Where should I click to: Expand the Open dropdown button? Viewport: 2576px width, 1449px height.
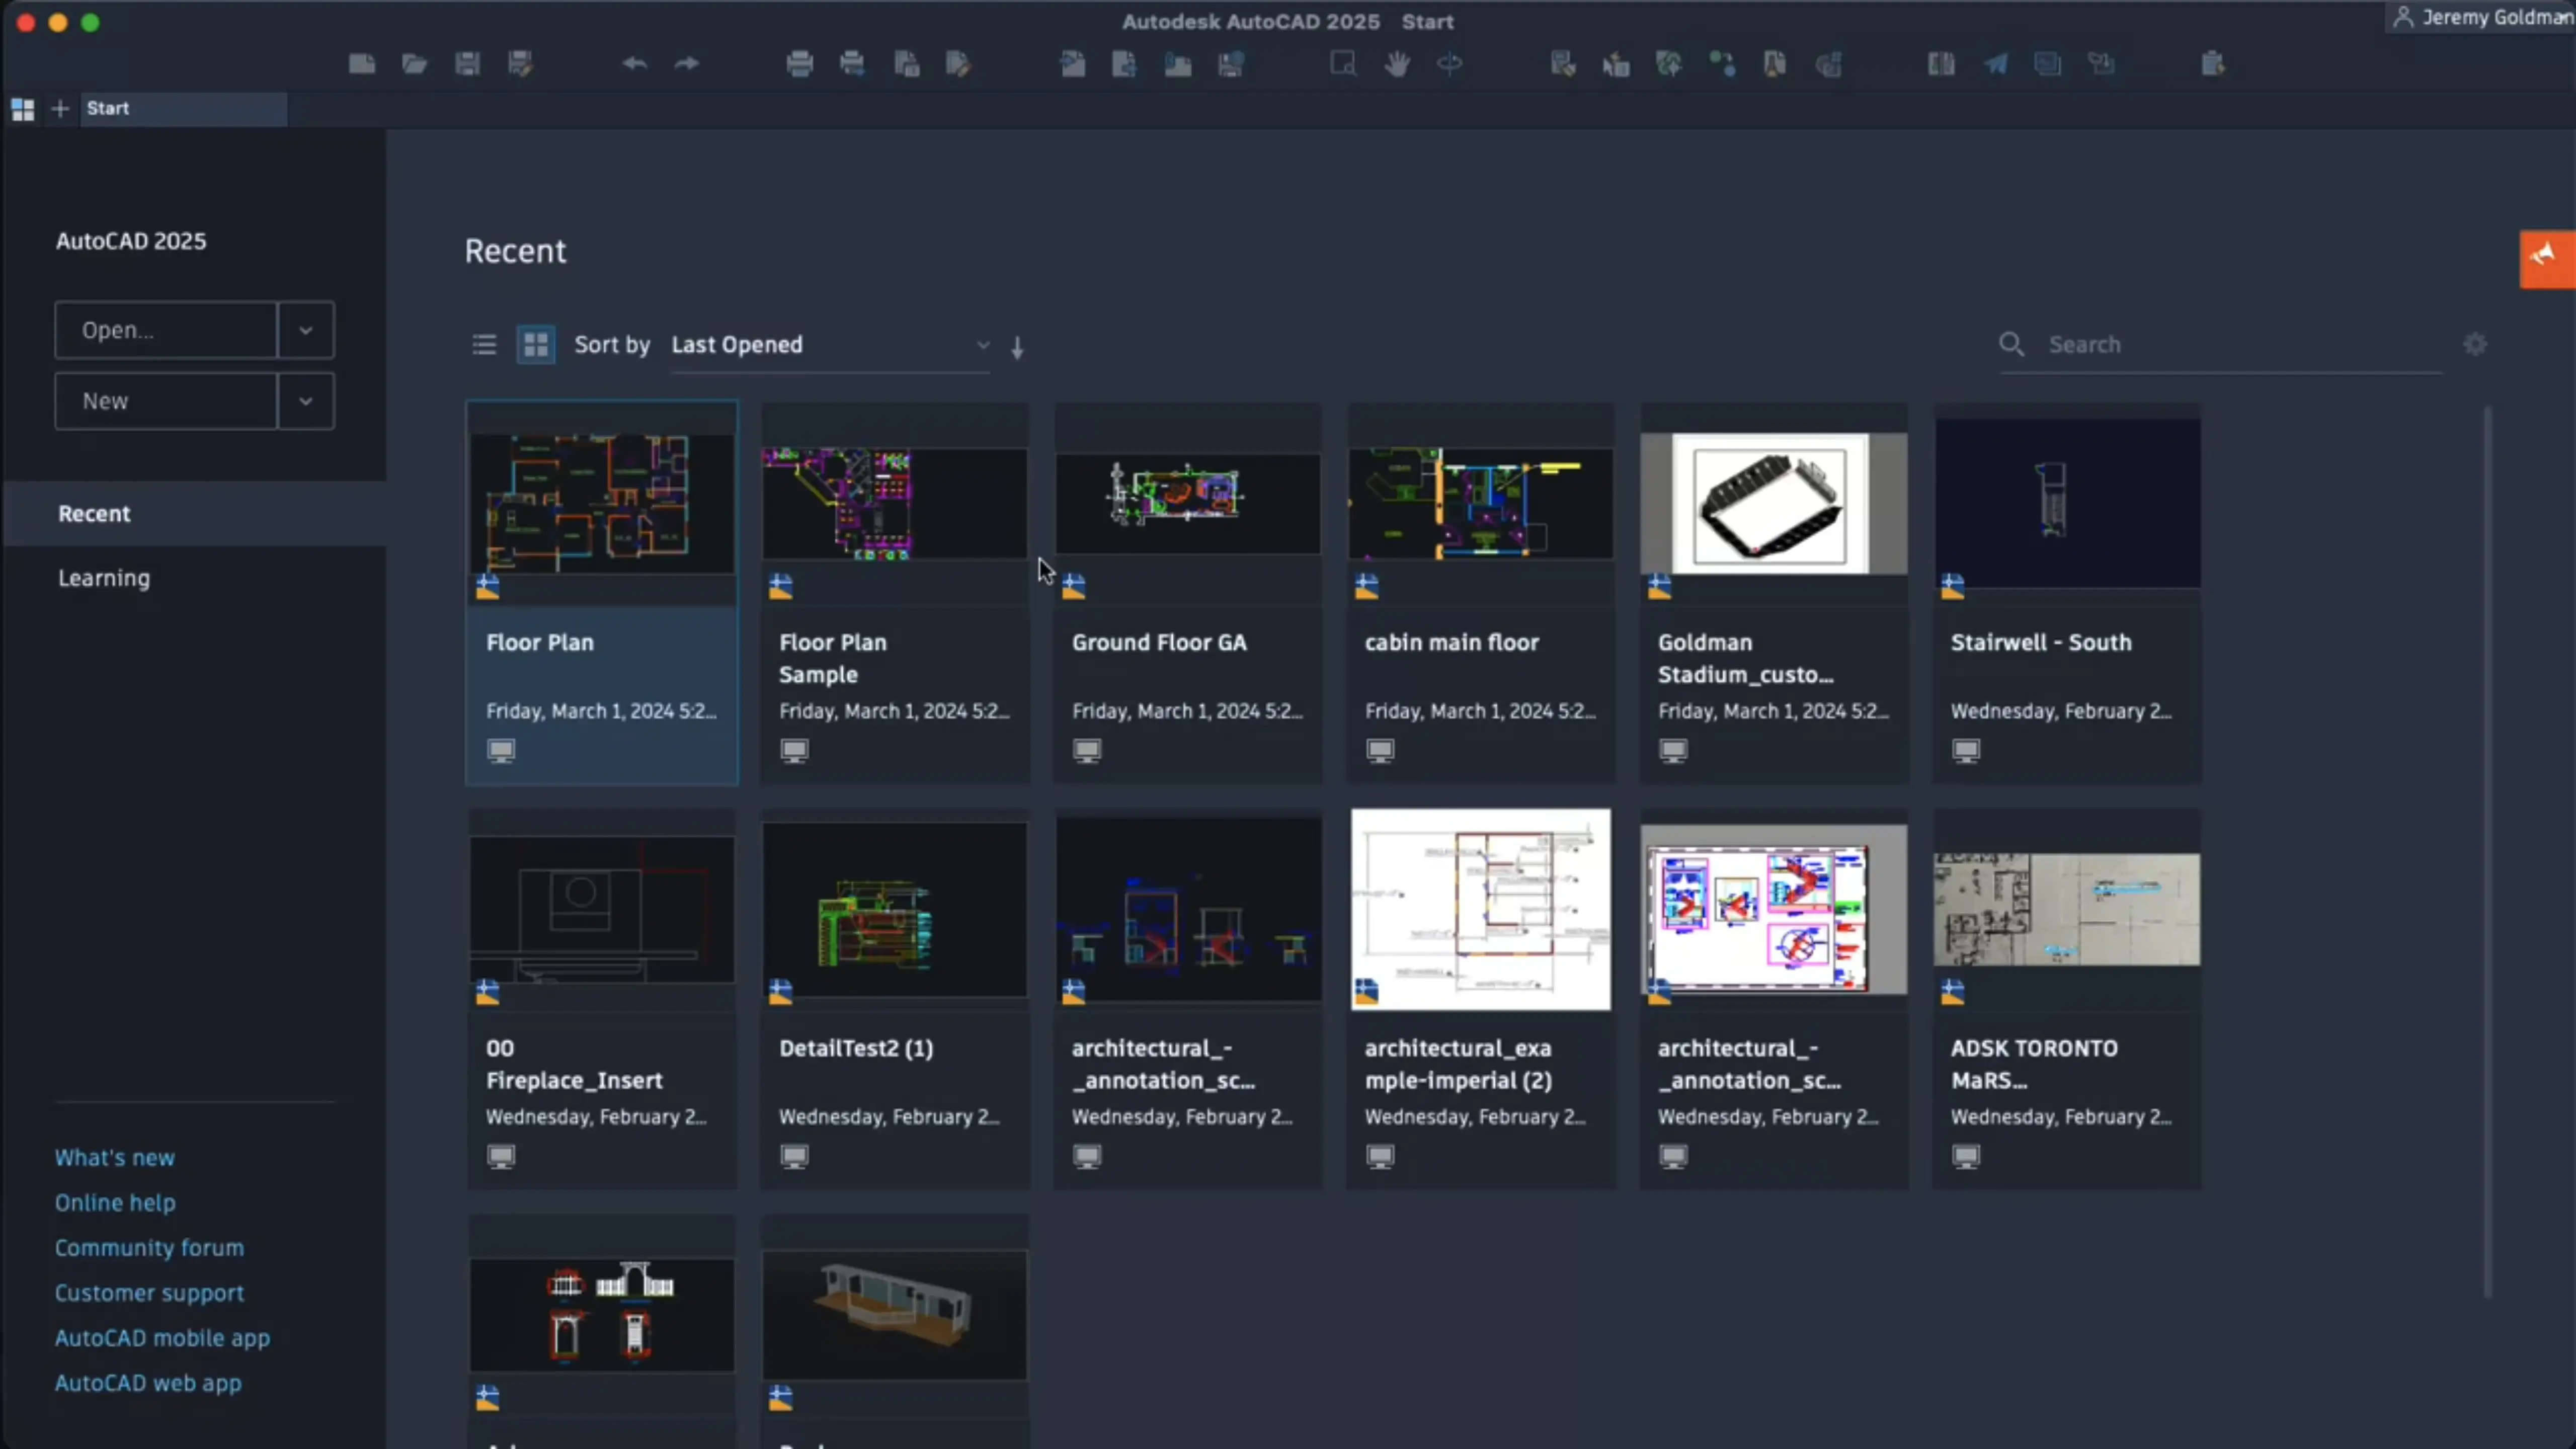[x=306, y=329]
